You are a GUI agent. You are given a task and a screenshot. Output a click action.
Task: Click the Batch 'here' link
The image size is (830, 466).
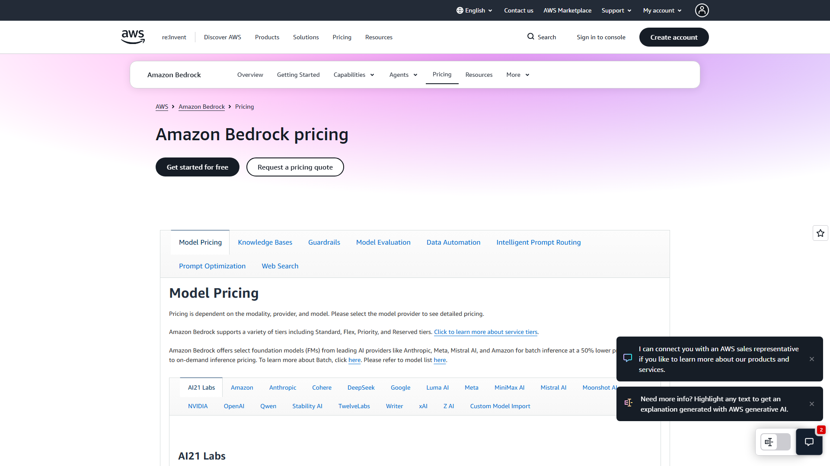pos(354,360)
